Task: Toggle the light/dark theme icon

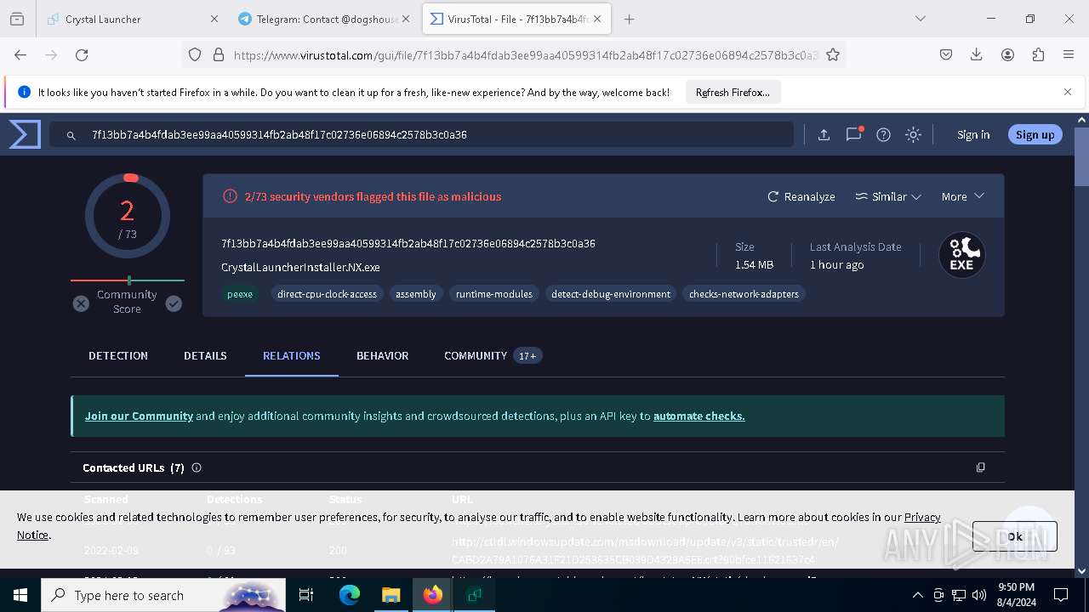Action: point(913,134)
